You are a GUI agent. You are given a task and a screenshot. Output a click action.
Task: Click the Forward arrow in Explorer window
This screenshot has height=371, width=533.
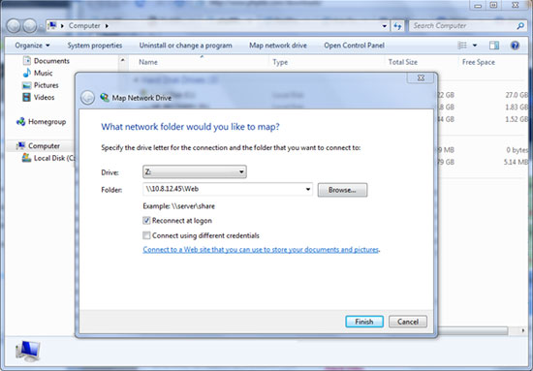coord(30,26)
